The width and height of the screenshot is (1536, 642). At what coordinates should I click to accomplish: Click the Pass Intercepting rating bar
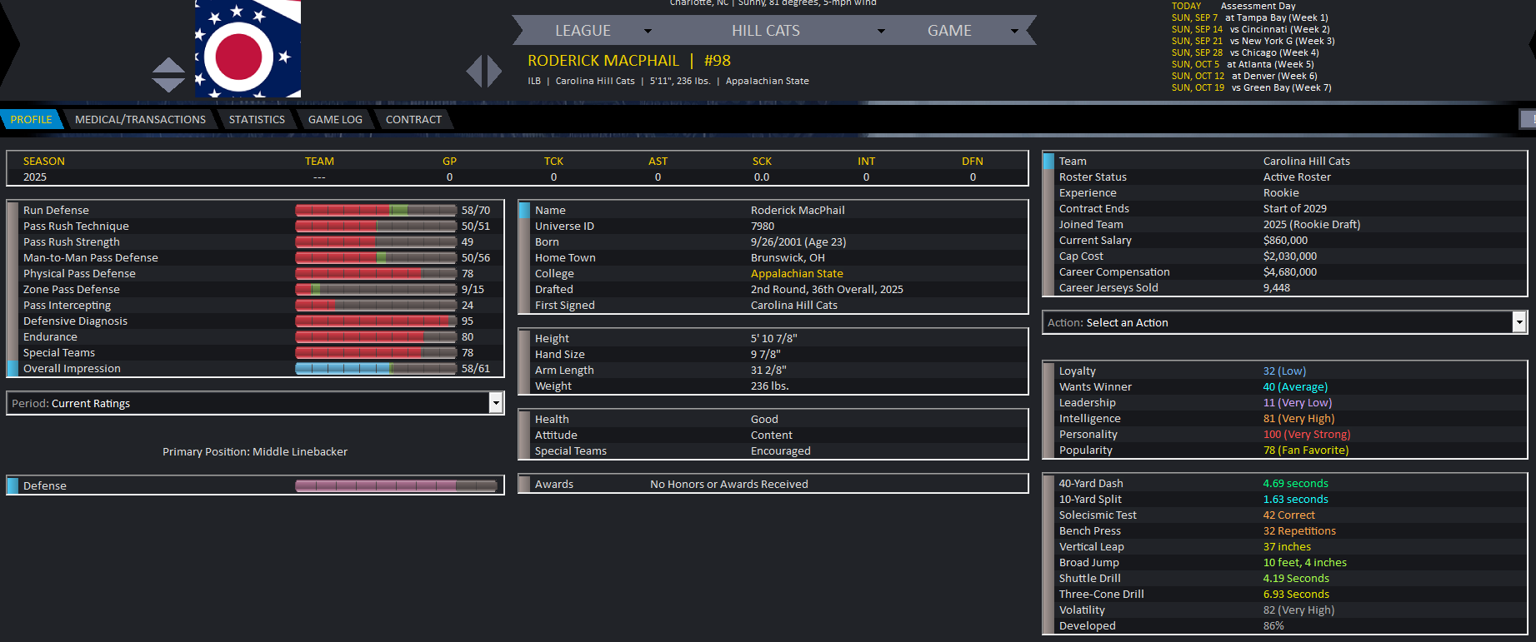(376, 305)
